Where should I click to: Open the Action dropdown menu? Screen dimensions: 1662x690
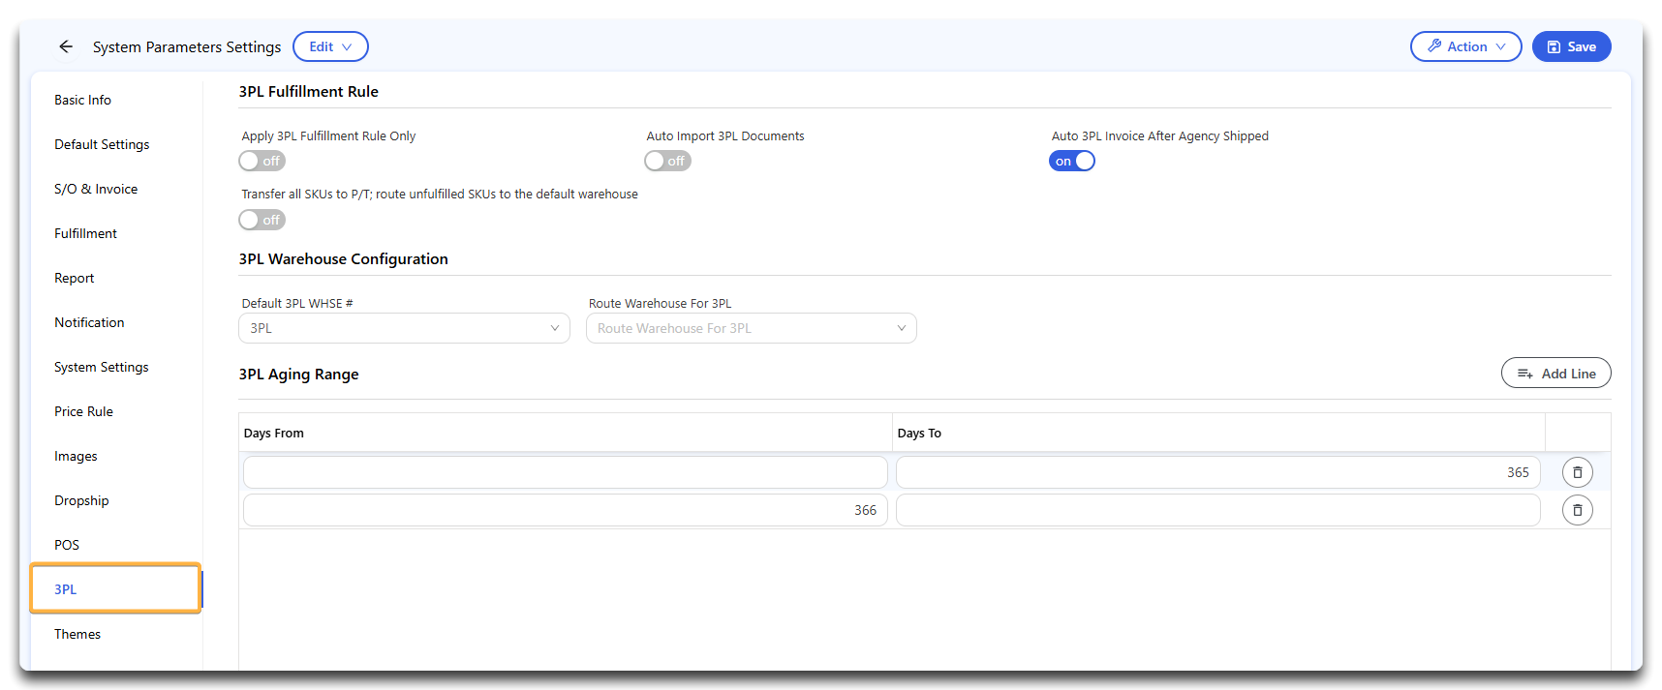coord(1465,46)
